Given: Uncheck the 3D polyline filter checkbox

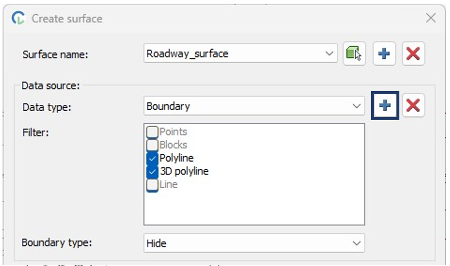Looking at the screenshot, I should [152, 171].
